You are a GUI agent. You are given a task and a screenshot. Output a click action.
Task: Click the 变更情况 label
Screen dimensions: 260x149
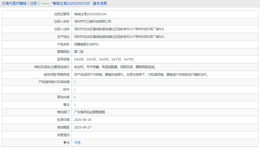click(63, 135)
